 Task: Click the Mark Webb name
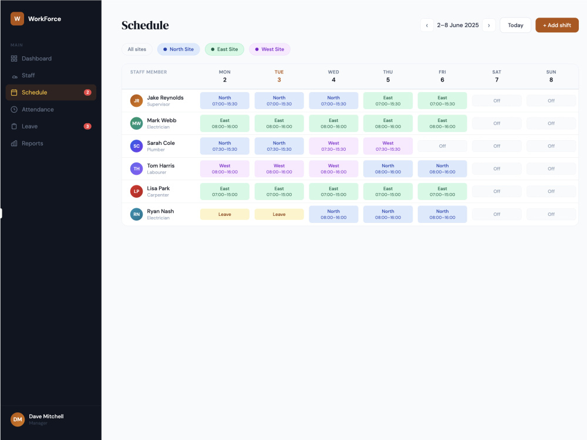tap(162, 120)
